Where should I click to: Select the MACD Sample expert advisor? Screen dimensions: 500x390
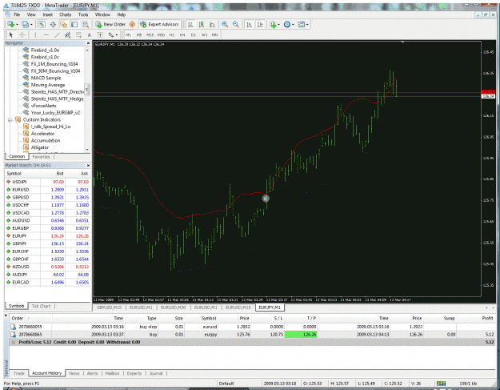pos(46,78)
